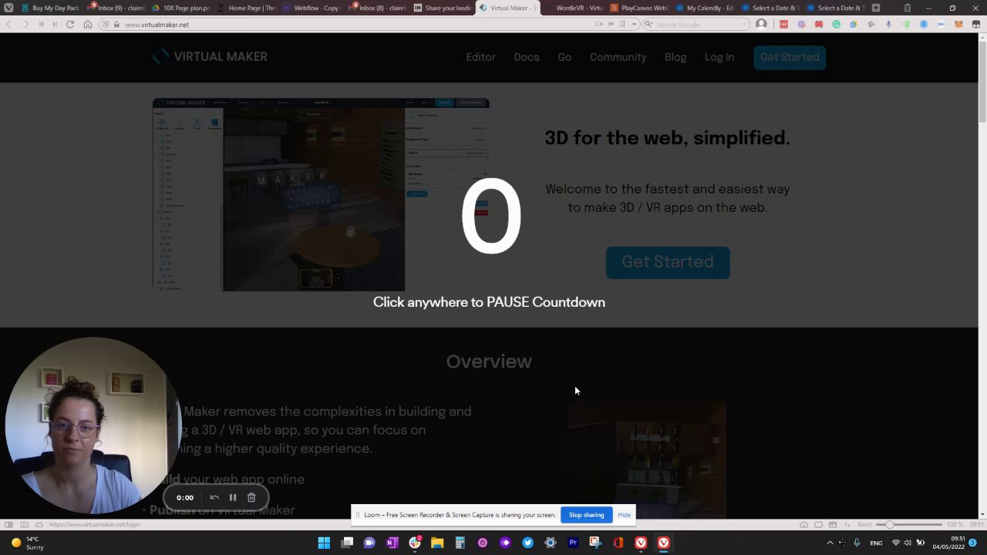Image resolution: width=987 pixels, height=555 pixels.
Task: Click the Search Google field
Action: [x=698, y=25]
